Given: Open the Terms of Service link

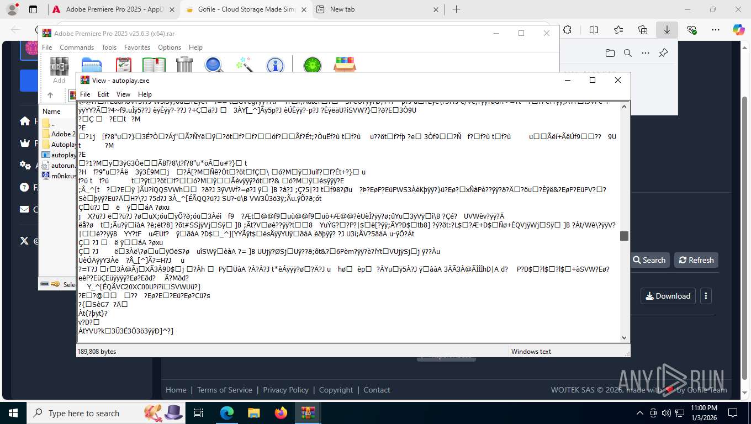Looking at the screenshot, I should [x=224, y=390].
